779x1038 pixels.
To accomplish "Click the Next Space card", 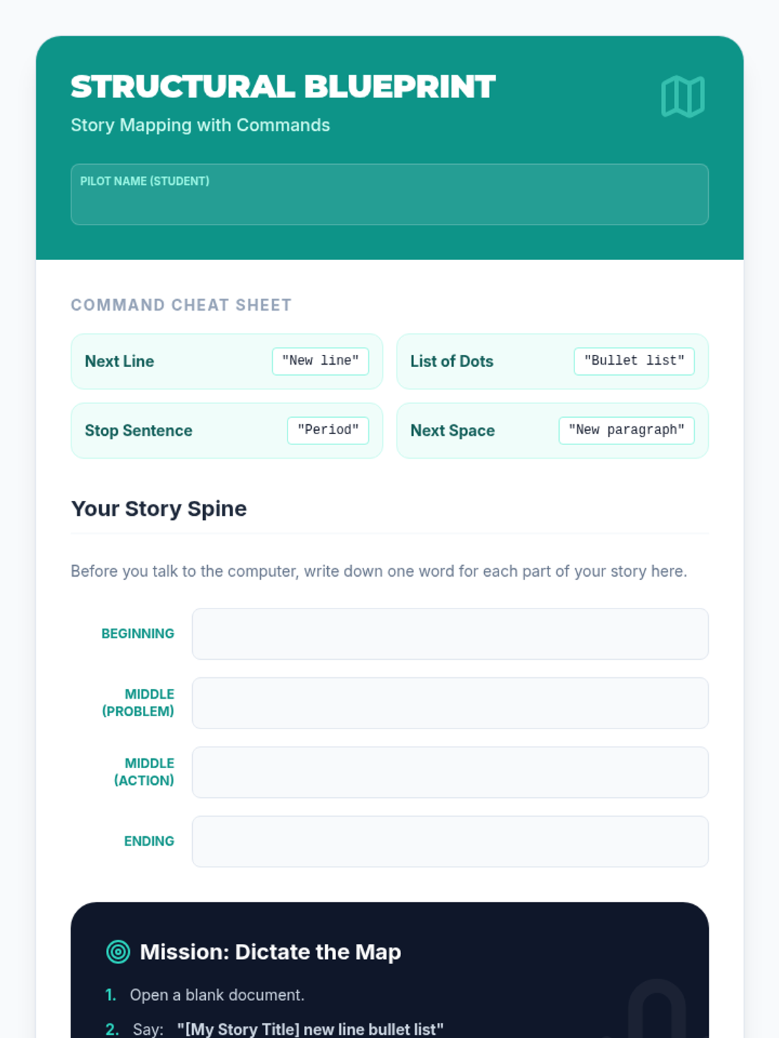I will point(552,431).
